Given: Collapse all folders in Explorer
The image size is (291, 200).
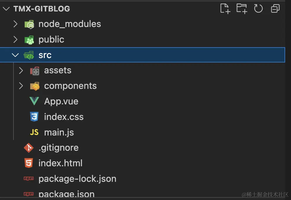Looking at the screenshot, I should (275, 9).
